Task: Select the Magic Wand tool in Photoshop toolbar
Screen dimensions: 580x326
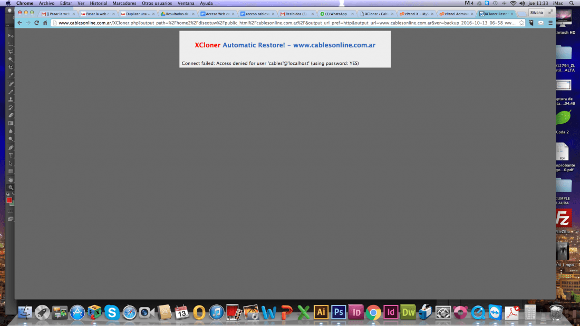Action: coord(11,60)
